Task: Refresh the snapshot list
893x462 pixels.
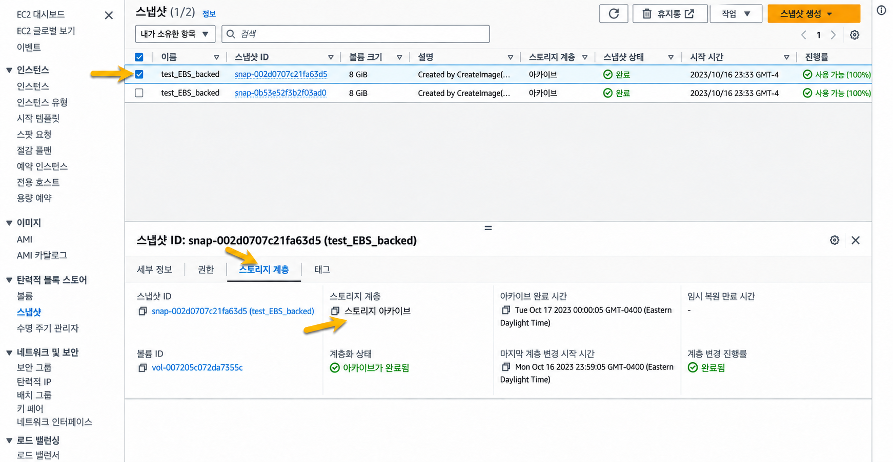Action: coord(614,14)
